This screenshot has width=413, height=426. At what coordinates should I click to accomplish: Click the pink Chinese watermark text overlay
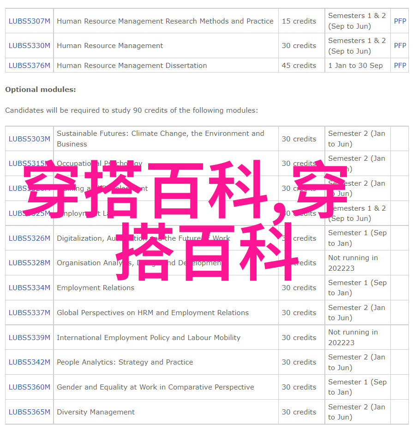click(185, 189)
